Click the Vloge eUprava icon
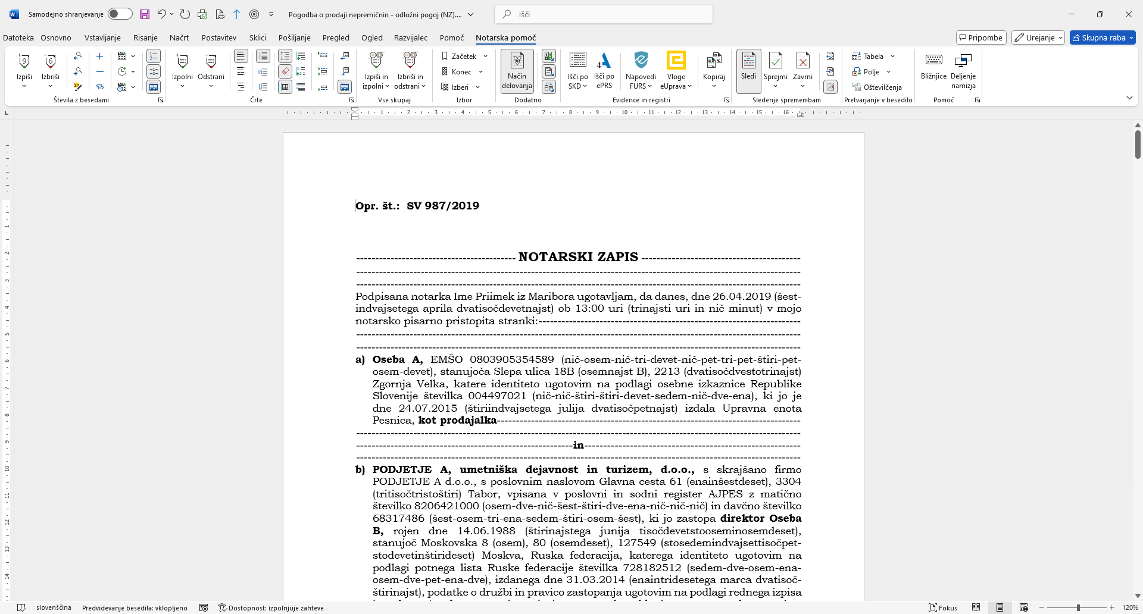The height and width of the screenshot is (614, 1143). (x=676, y=61)
